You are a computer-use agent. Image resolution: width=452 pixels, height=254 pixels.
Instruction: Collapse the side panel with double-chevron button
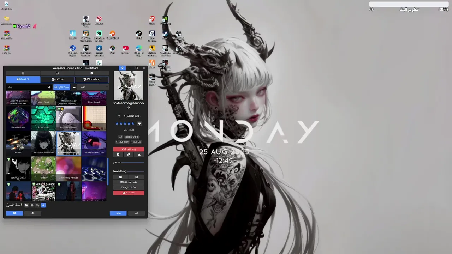point(122,68)
